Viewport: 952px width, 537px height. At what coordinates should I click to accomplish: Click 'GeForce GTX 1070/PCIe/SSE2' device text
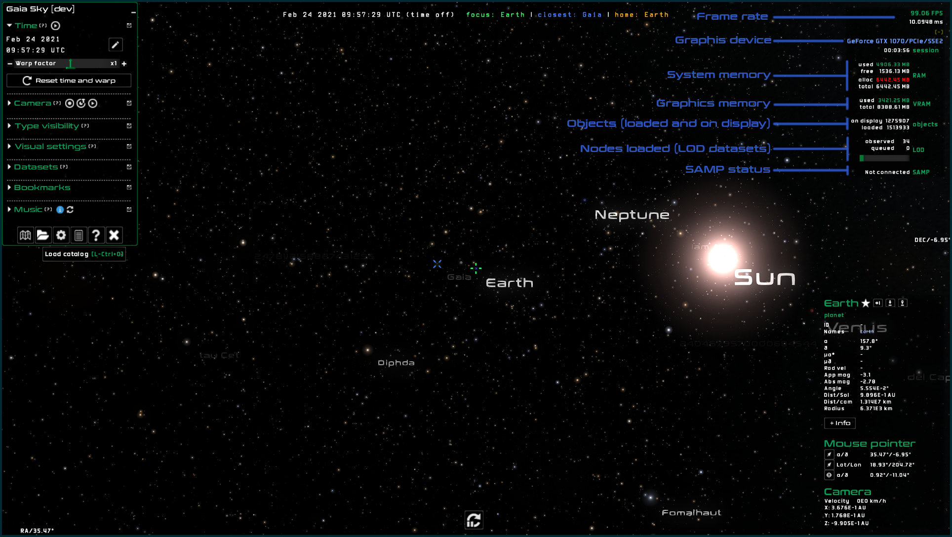point(895,41)
